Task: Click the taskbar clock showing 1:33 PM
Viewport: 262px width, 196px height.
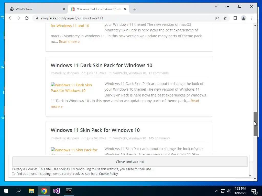Action: point(240,191)
